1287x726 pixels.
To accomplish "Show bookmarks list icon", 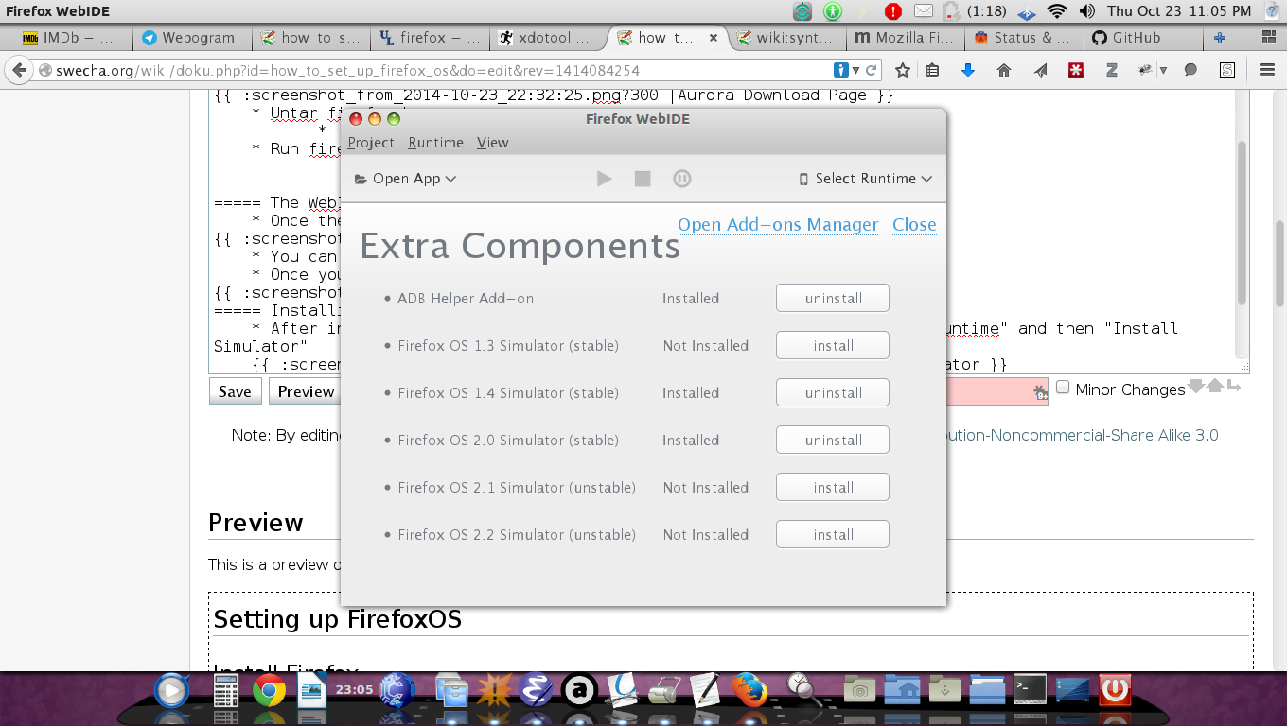I will (x=932, y=70).
